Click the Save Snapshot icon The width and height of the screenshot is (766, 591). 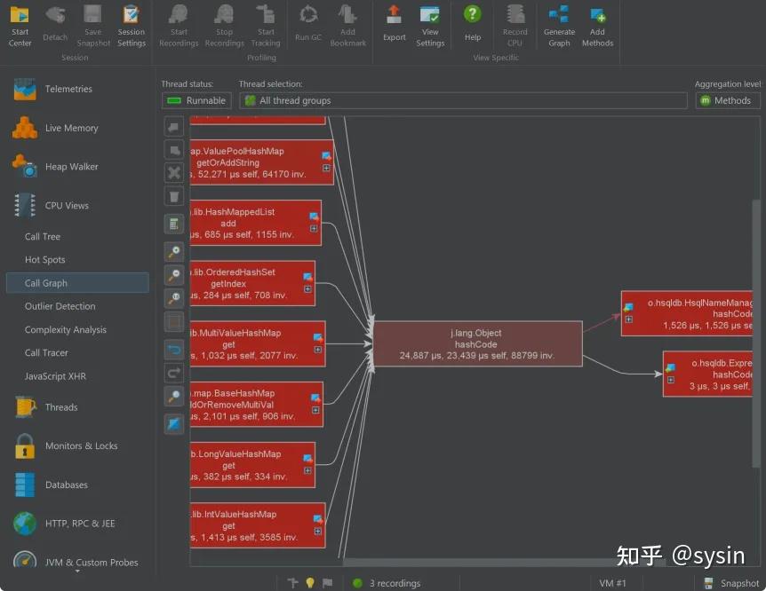tap(92, 21)
